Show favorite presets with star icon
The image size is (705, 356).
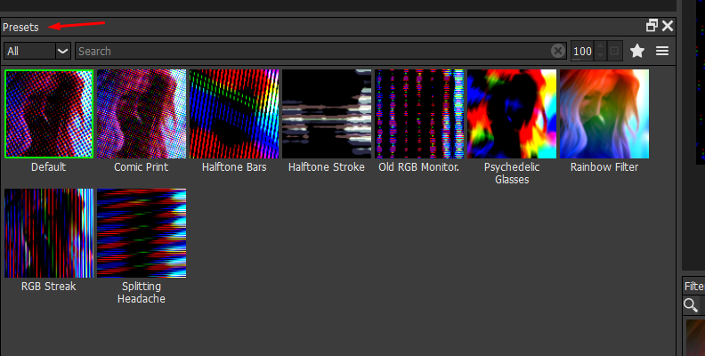click(637, 52)
